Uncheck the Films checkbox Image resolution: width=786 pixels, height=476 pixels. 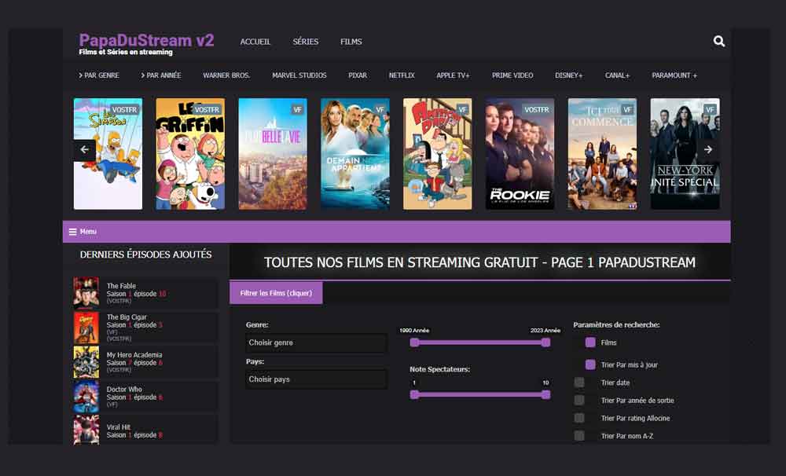pyautogui.click(x=591, y=342)
